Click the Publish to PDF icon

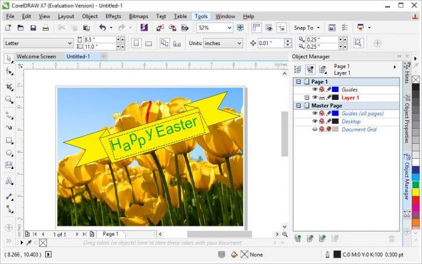tap(185, 28)
